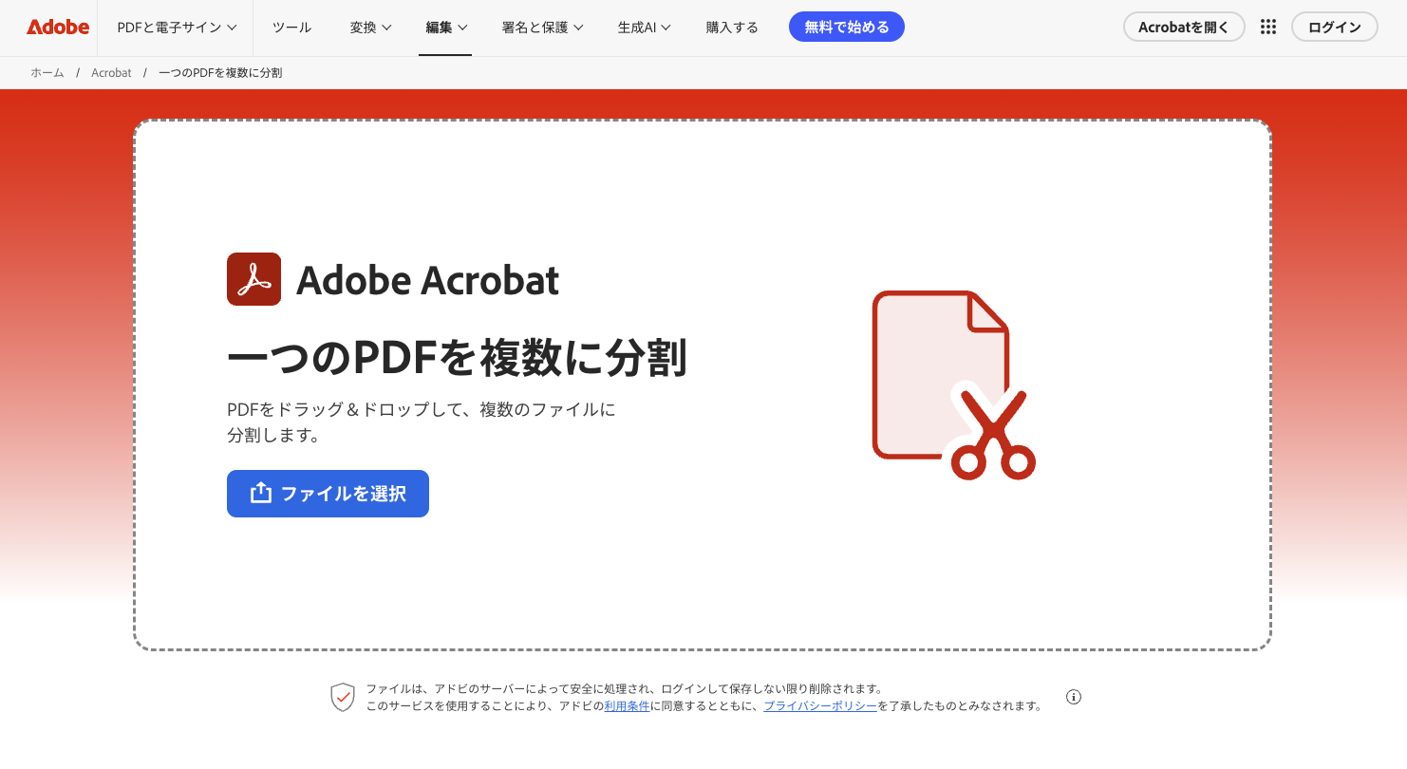Go to ホーム breadcrumb
The width and height of the screenshot is (1407, 769).
click(x=47, y=73)
